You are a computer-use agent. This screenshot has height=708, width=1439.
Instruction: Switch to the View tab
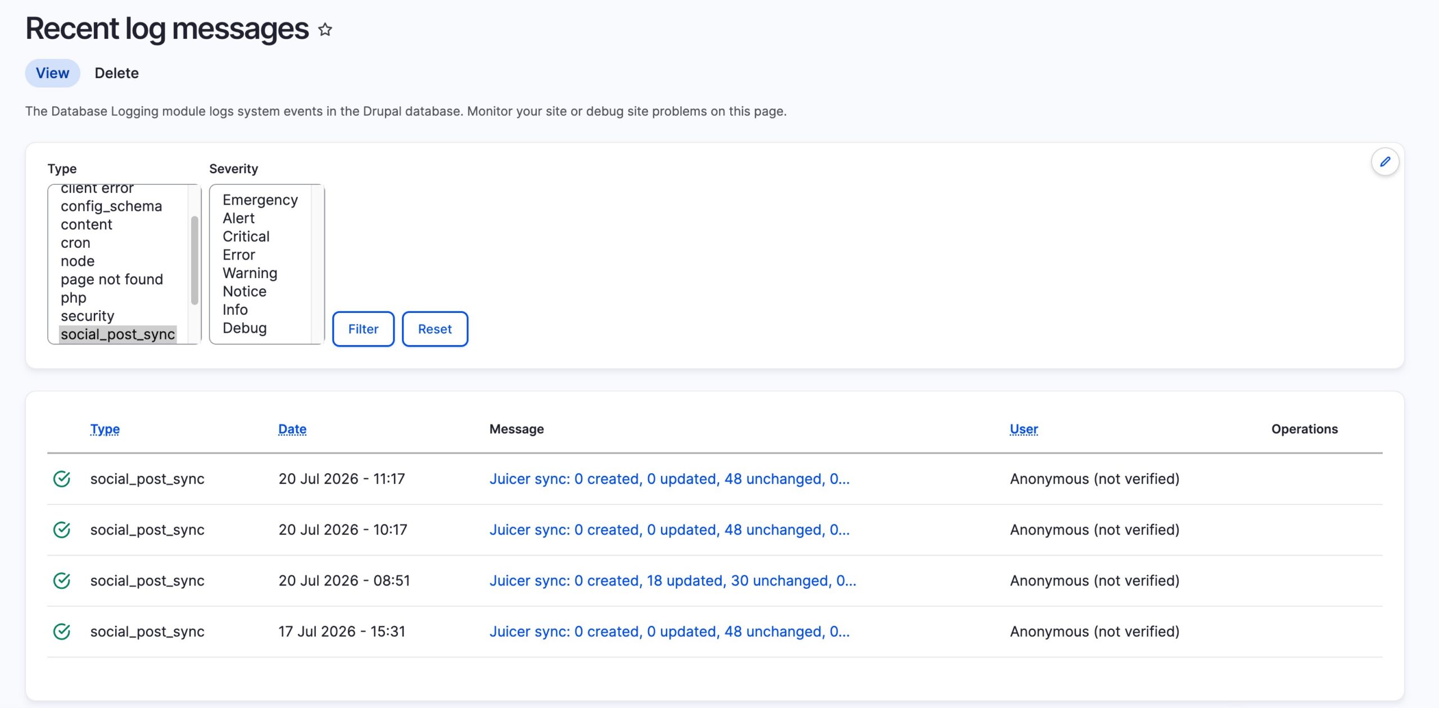[x=52, y=73]
